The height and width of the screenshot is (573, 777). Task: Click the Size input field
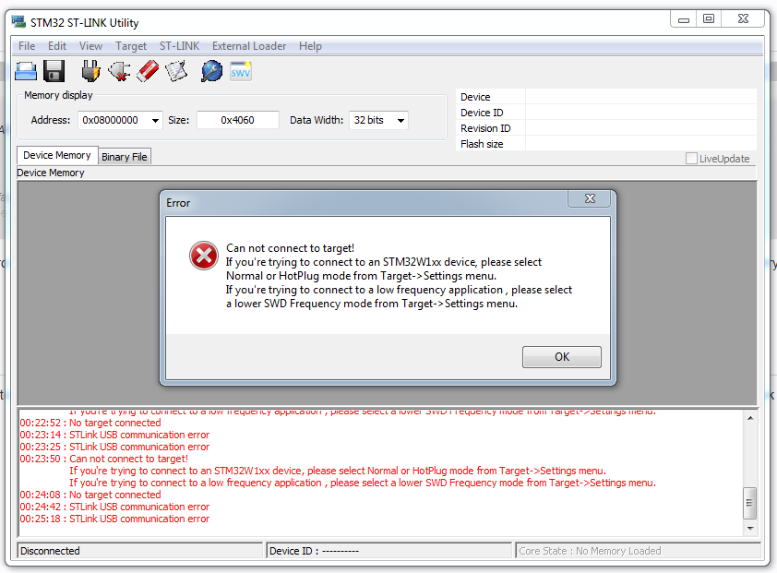click(x=238, y=121)
